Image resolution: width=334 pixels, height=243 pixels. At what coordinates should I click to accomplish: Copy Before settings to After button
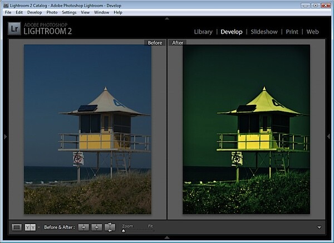[x=83, y=227]
